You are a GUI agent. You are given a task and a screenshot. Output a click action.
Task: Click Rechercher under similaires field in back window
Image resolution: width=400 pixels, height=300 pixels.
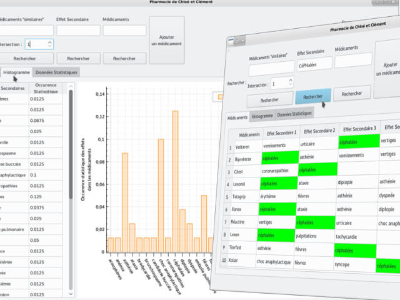26,58
